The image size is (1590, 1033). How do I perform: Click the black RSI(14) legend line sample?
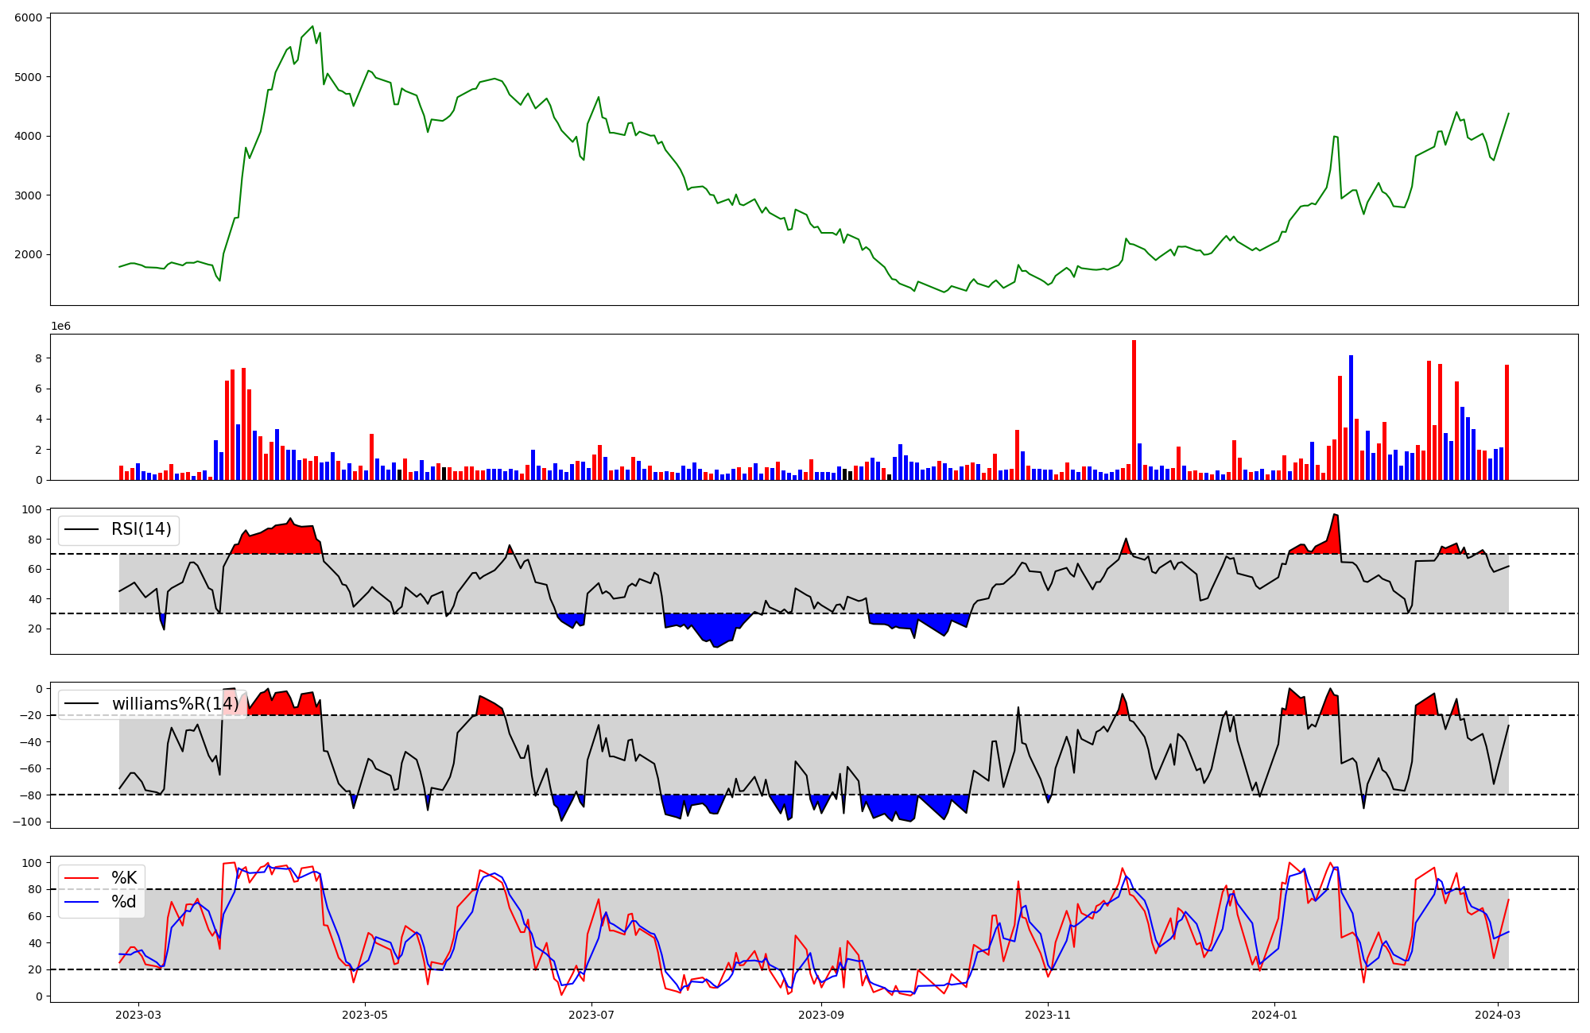(x=81, y=529)
